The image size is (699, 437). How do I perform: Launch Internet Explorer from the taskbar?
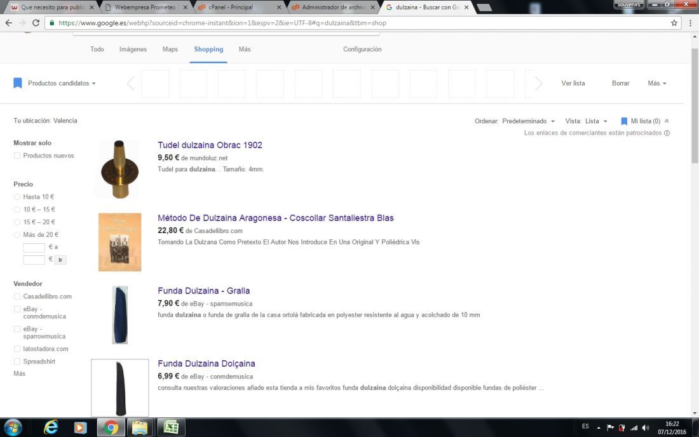(x=51, y=427)
